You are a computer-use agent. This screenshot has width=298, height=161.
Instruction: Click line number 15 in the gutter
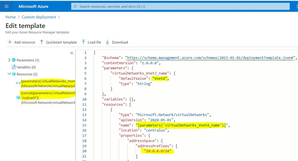[84, 125]
